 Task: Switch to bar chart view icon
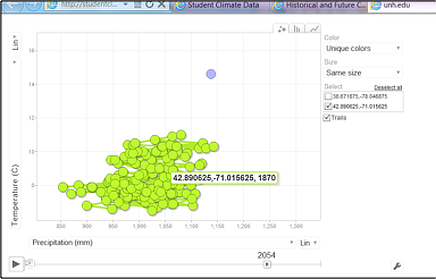click(x=297, y=29)
